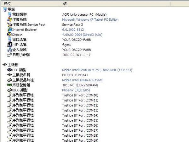Select the FUJITSU FJNB1A4 value
The height and width of the screenshot is (142, 189).
coord(75,75)
